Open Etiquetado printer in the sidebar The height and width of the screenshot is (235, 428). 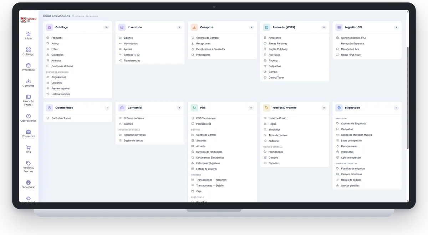point(28,184)
